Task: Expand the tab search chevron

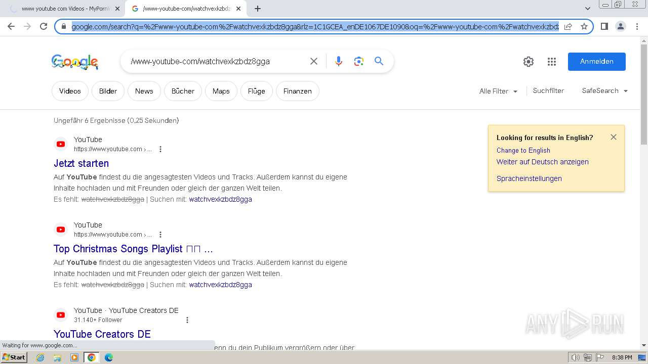Action: [587, 9]
